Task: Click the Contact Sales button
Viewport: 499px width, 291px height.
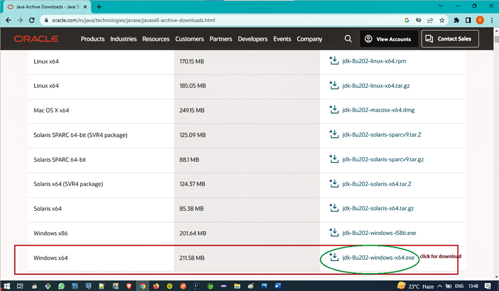Action: point(450,39)
